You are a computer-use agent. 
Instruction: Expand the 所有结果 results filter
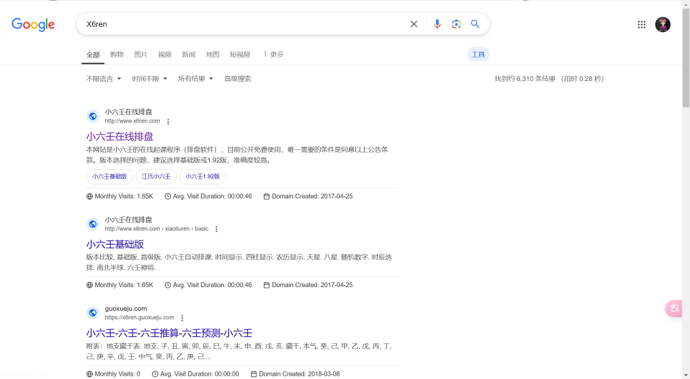coord(195,78)
